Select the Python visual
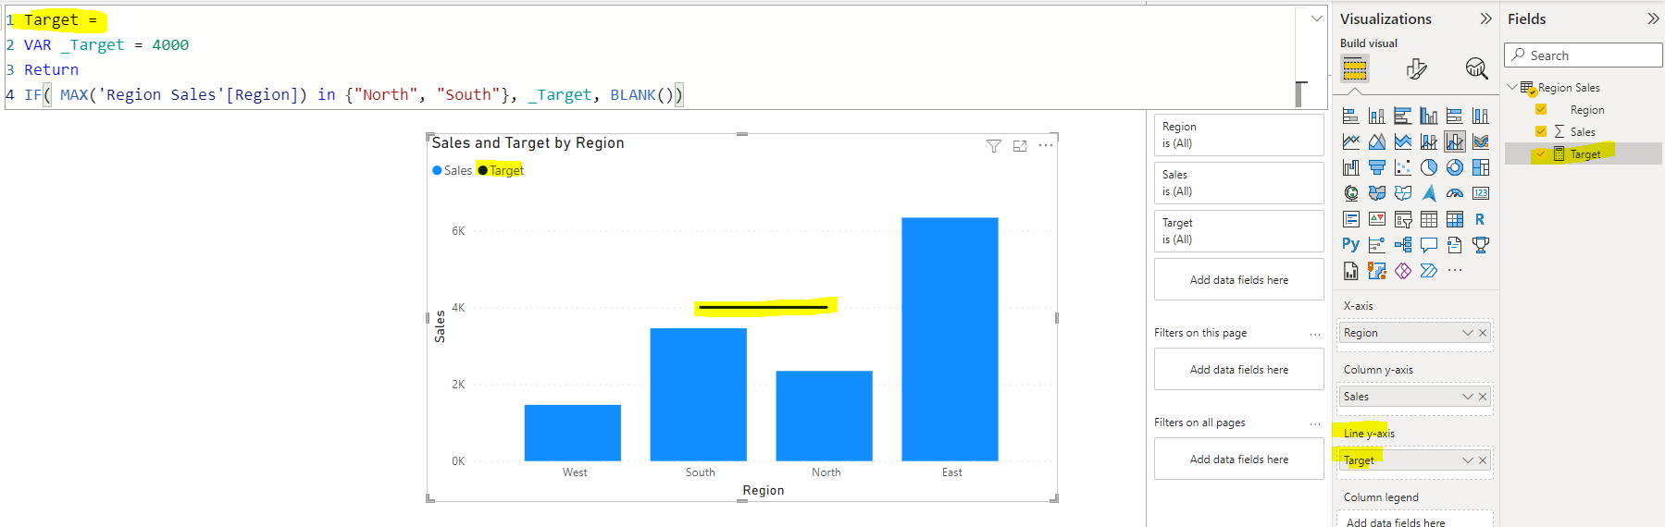This screenshot has height=527, width=1665. [1351, 245]
